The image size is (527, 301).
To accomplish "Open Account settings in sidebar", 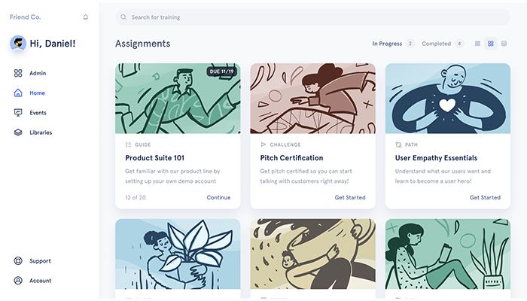I will coord(40,281).
